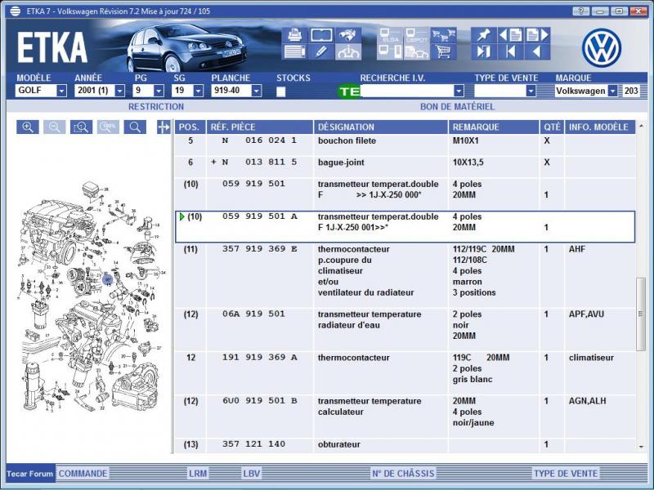Click the panel splitter arrow icon
The height and width of the screenshot is (490, 654).
[x=163, y=127]
